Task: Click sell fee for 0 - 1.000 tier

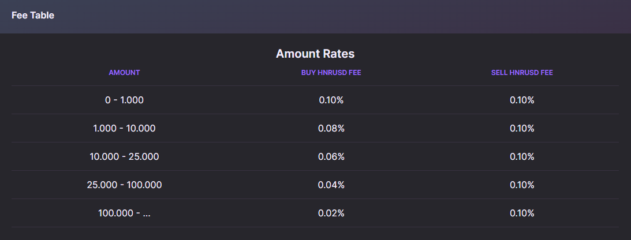Action: point(522,100)
